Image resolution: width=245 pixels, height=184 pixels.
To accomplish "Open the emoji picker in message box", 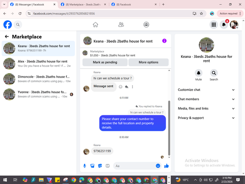I will (x=158, y=166).
